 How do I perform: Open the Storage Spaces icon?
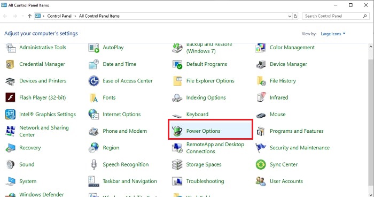(x=177, y=164)
